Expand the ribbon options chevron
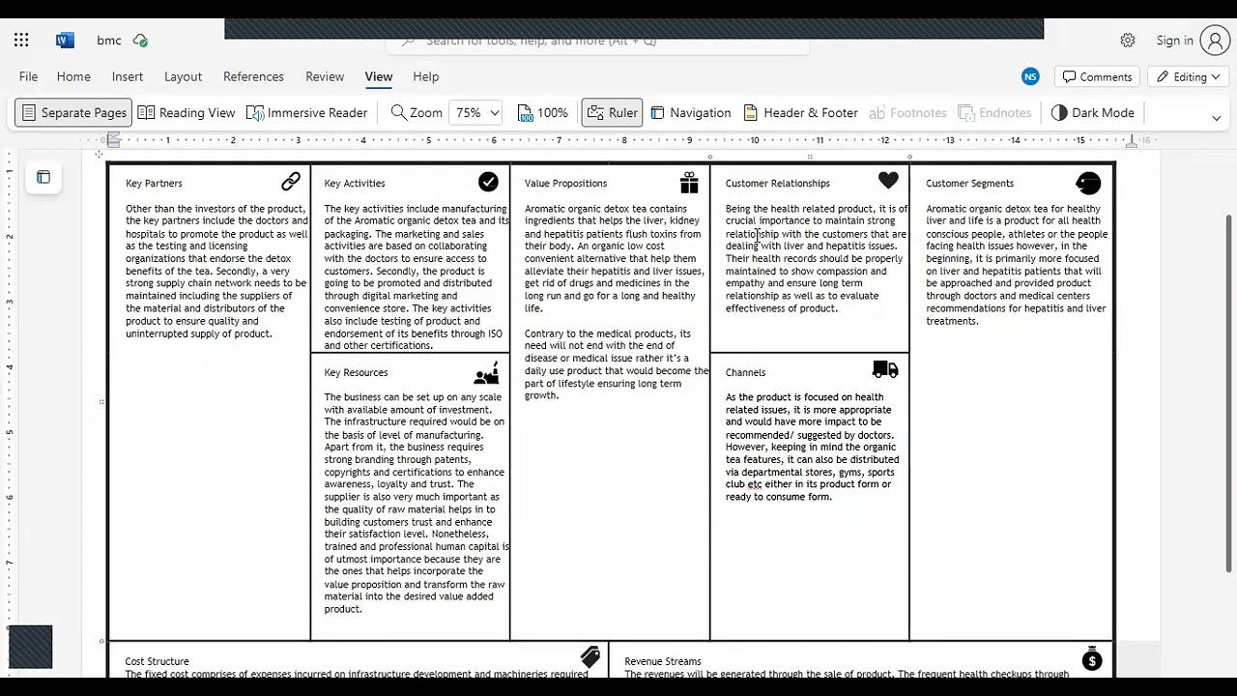Screen dimensions: 1237x696 [x=1216, y=118]
